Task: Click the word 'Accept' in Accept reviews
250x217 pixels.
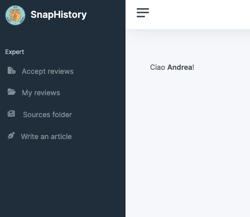Action: 34,71
